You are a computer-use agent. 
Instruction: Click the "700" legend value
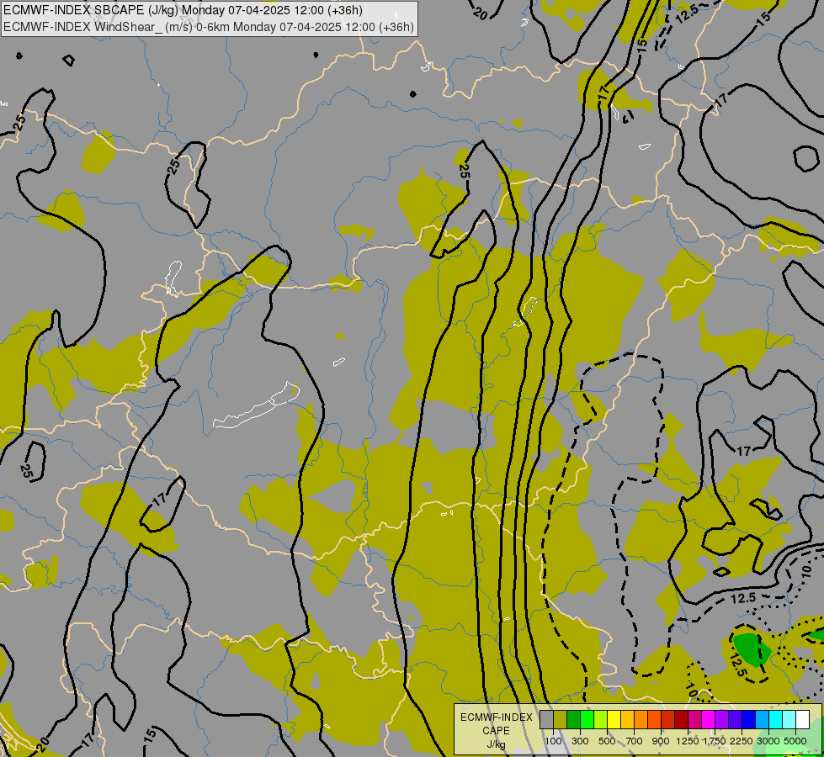[x=635, y=741]
